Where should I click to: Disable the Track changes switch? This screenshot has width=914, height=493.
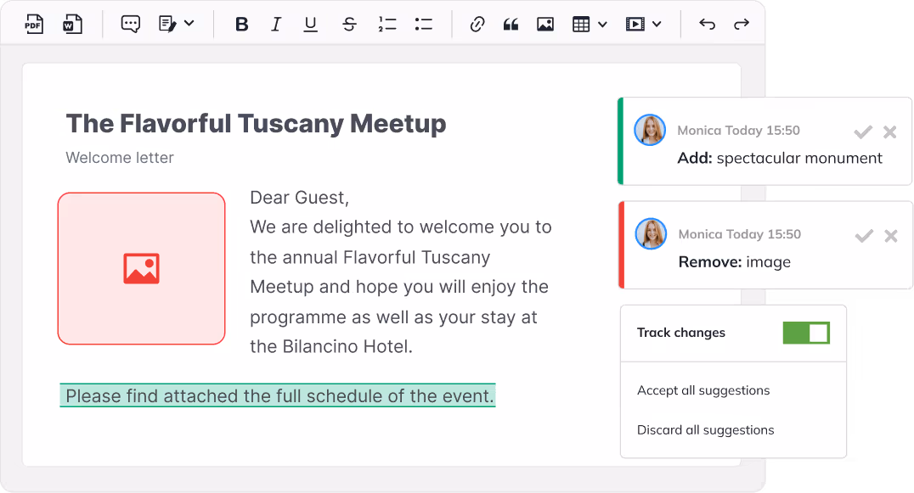(x=805, y=333)
